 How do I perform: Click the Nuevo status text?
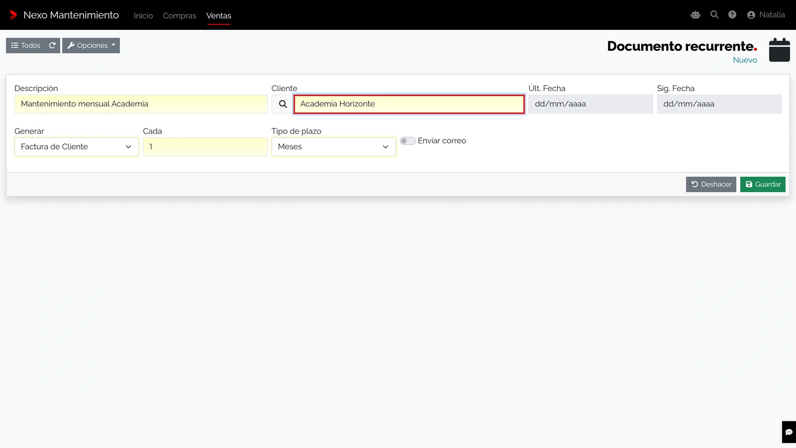[745, 60]
